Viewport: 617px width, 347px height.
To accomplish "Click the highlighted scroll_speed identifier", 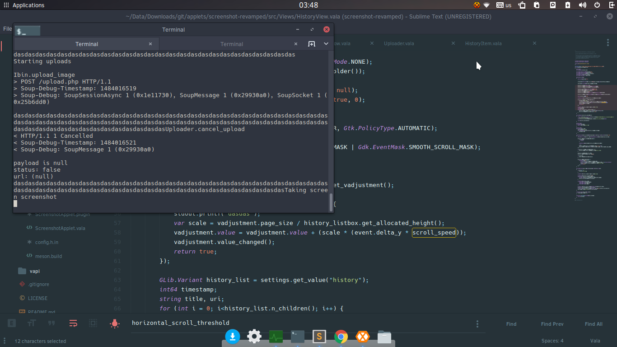I will point(434,233).
